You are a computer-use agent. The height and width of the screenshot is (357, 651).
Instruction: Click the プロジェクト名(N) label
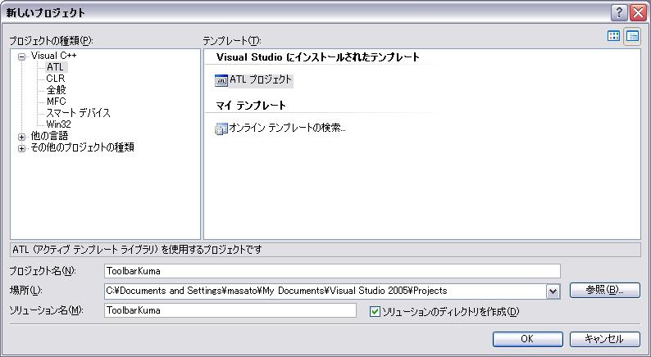43,271
